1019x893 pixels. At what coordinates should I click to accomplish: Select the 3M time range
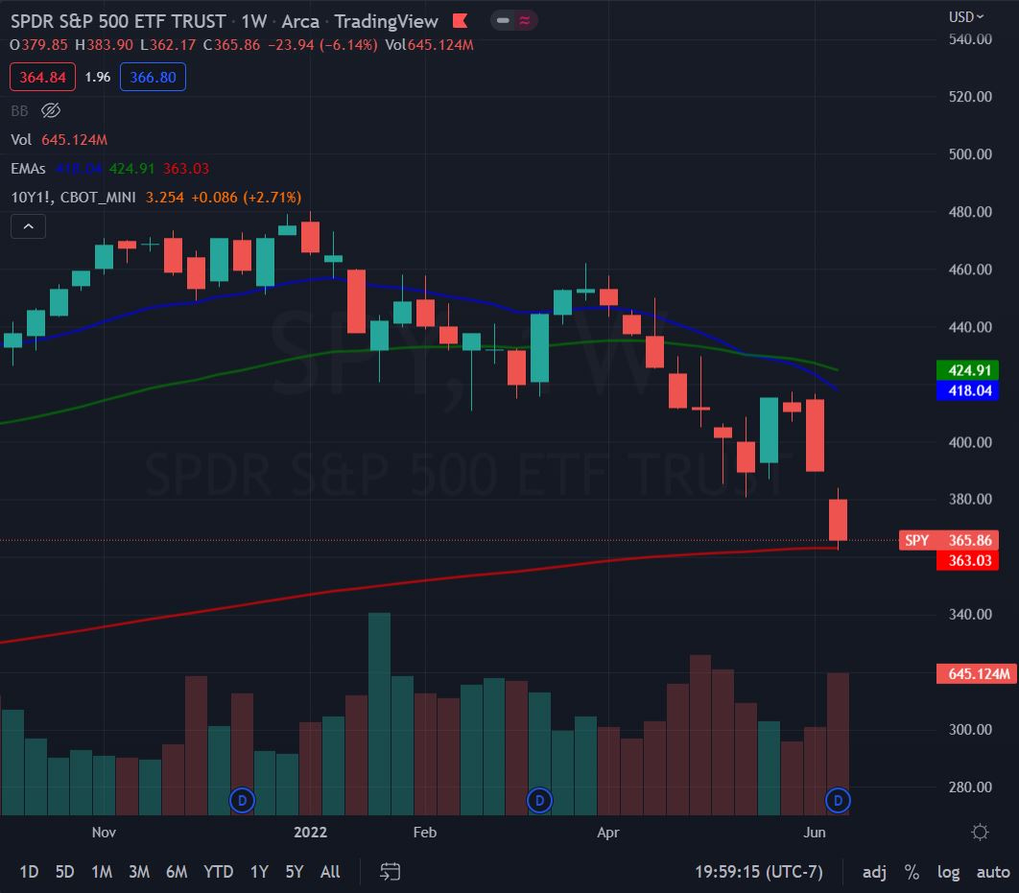pos(139,872)
